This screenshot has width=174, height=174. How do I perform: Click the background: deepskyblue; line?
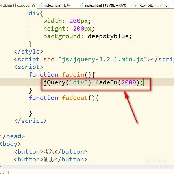88,36
